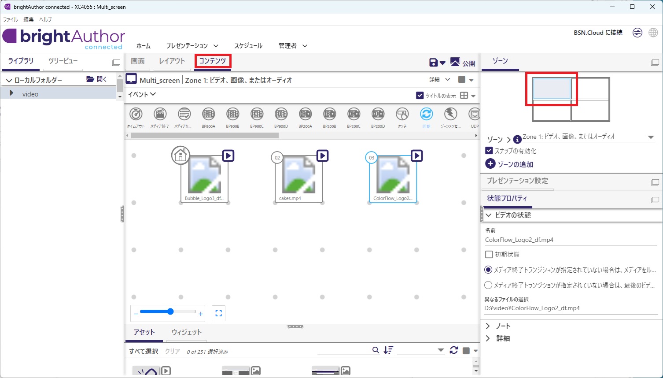Select the cakes.mp4 state thumbnail
Screen dimensions: 663x378
pyautogui.click(x=298, y=178)
